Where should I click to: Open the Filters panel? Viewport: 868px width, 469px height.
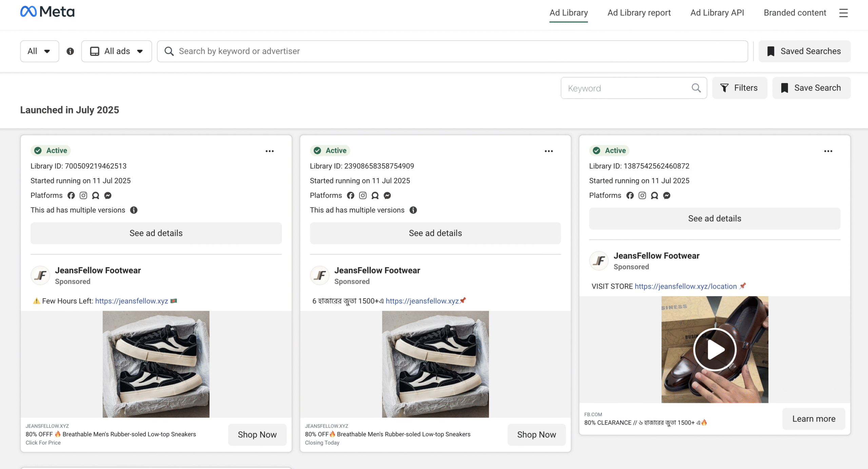pyautogui.click(x=739, y=88)
